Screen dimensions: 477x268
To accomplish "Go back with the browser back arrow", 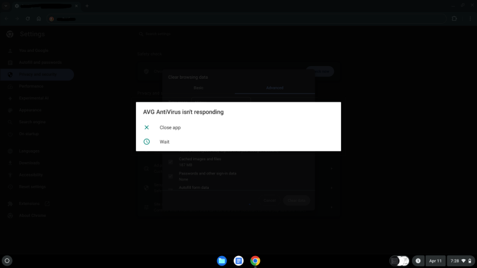I will pyautogui.click(x=7, y=19).
